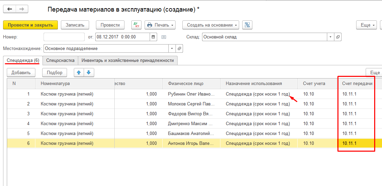Click quantity 1,000 in row 5

[138, 133]
